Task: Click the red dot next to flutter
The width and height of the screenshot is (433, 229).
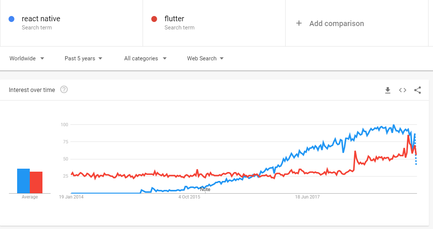Action: click(x=154, y=19)
